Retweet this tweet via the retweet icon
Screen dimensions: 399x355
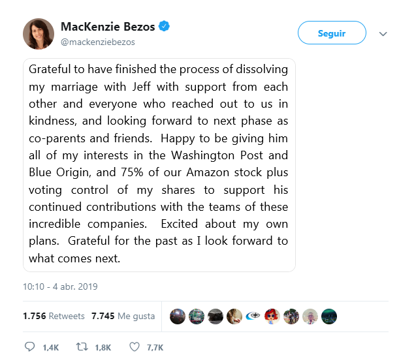click(82, 347)
